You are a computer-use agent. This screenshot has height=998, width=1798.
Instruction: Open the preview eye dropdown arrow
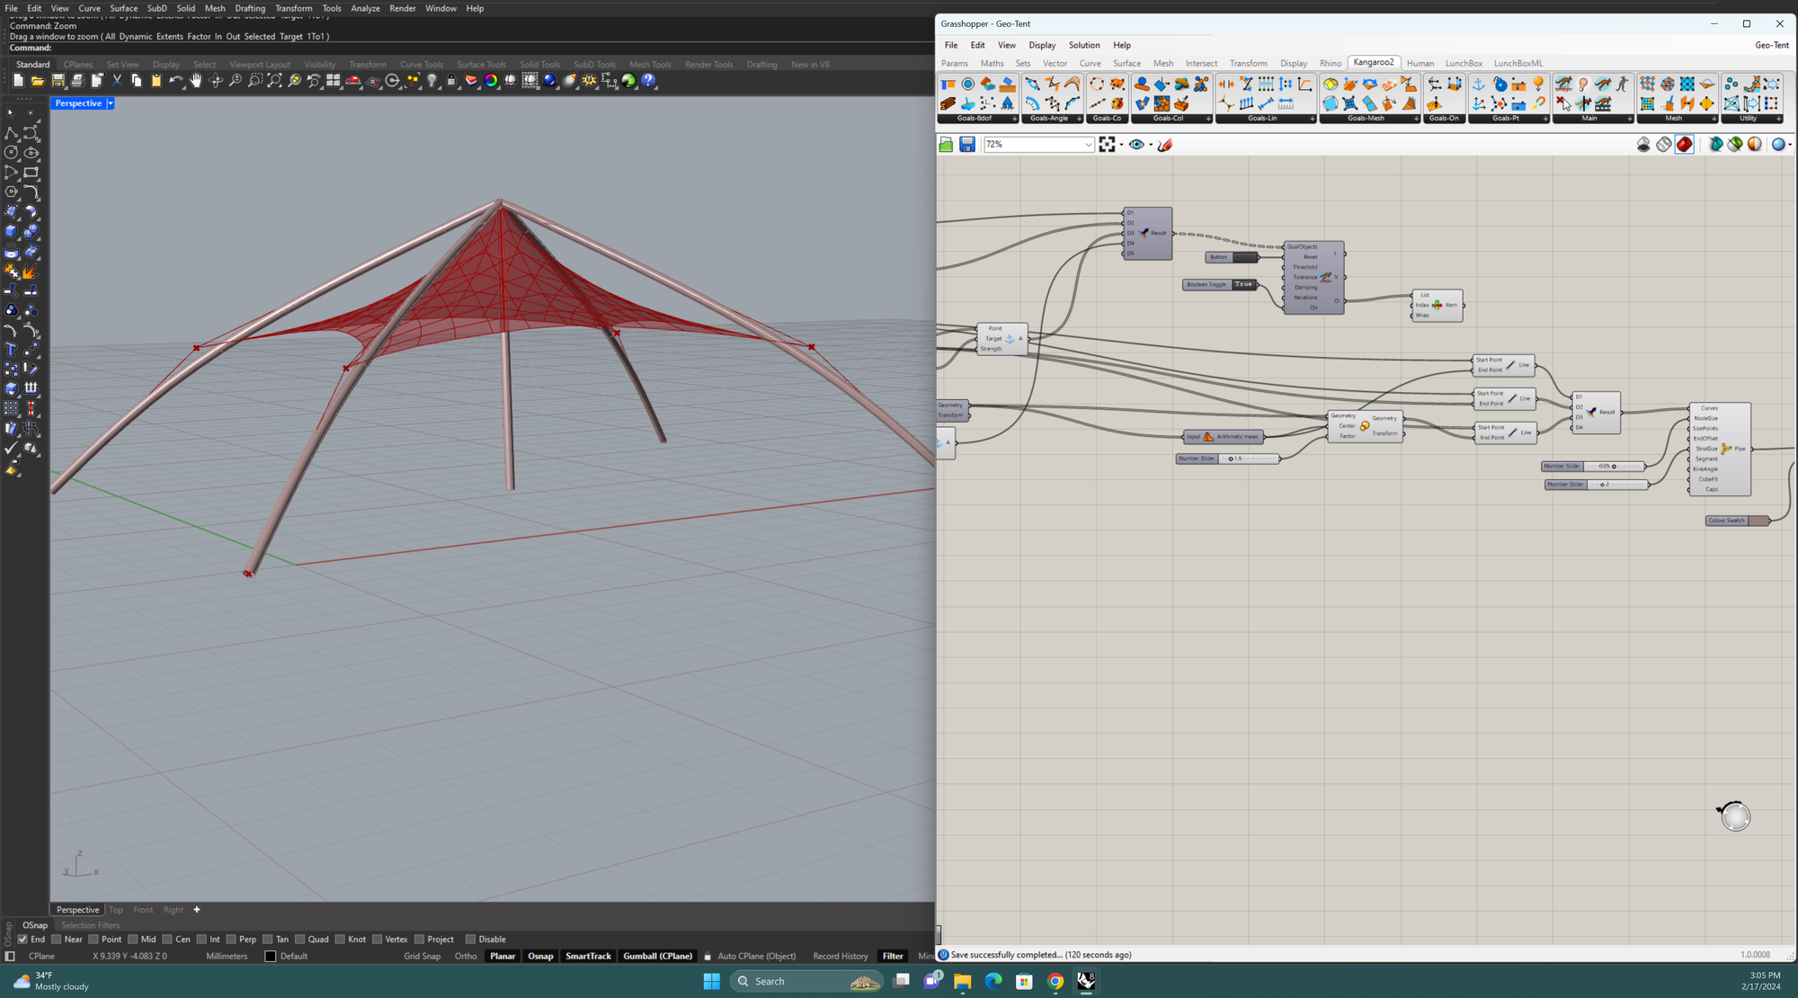[1151, 145]
